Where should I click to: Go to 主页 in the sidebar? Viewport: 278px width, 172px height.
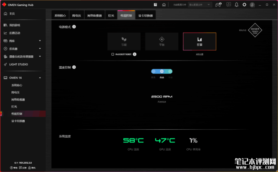pyautogui.click(x=12, y=13)
